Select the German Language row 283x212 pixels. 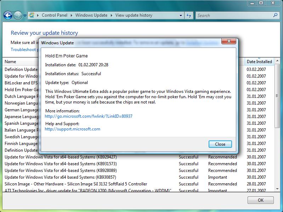pos(21,110)
